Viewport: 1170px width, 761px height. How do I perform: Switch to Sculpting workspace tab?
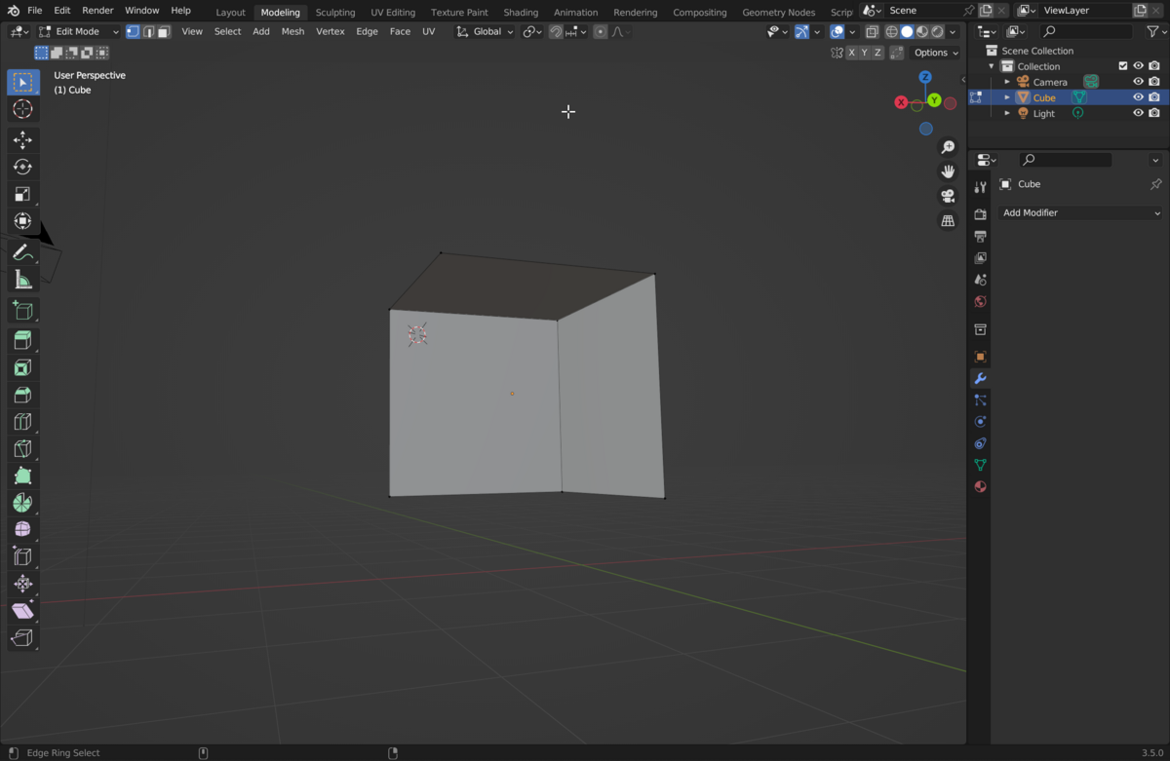[334, 13]
